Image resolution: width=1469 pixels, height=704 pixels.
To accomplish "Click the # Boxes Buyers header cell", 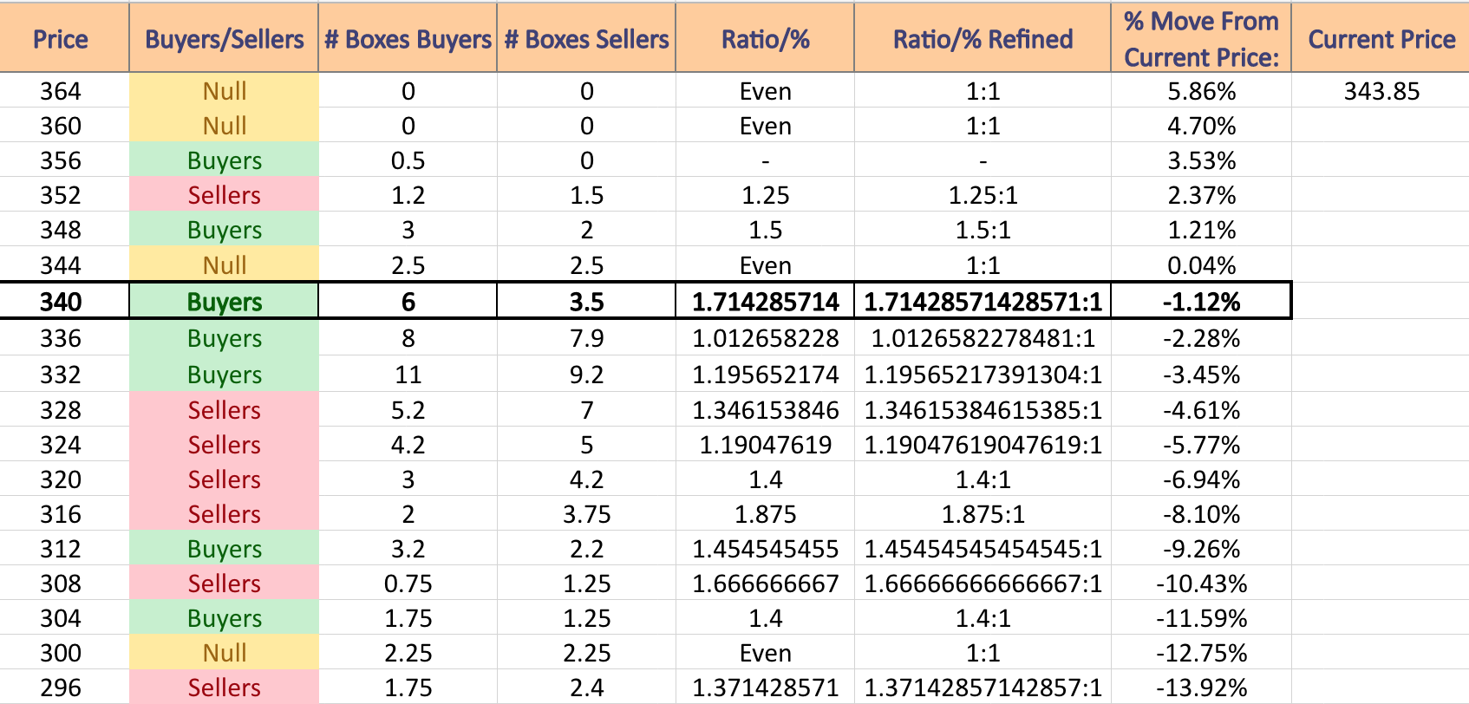I will [x=408, y=39].
